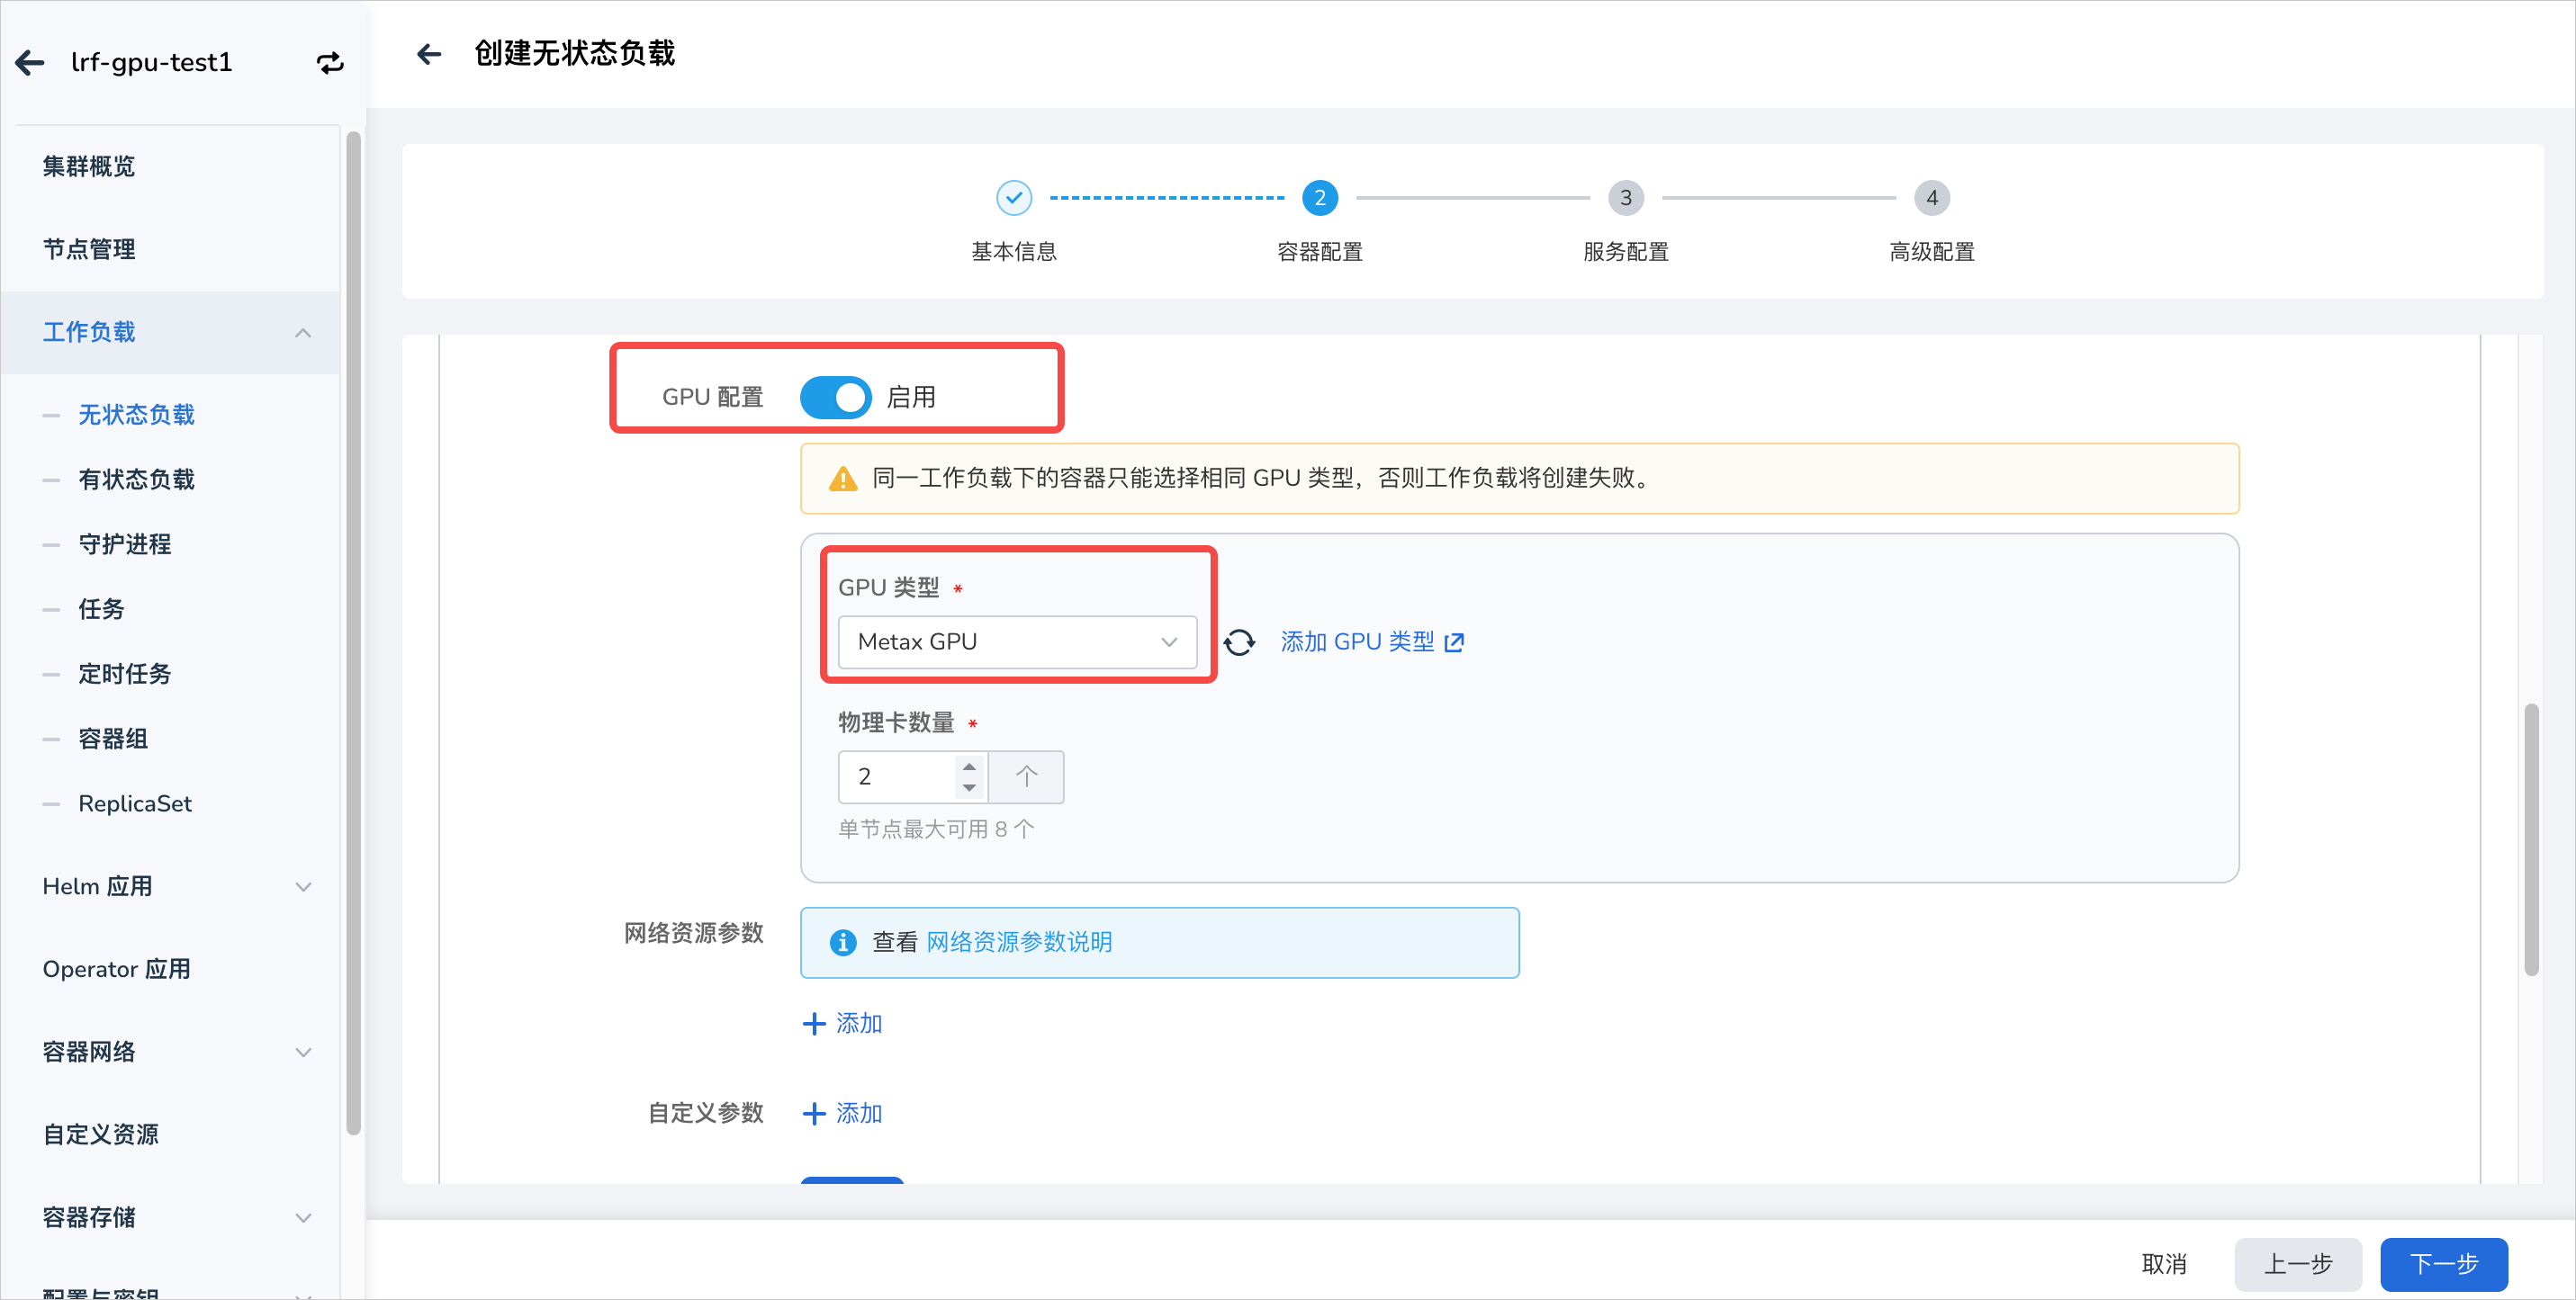This screenshot has height=1300, width=2576.
Task: Select 无状态负载 in sidebar
Action: pos(136,415)
